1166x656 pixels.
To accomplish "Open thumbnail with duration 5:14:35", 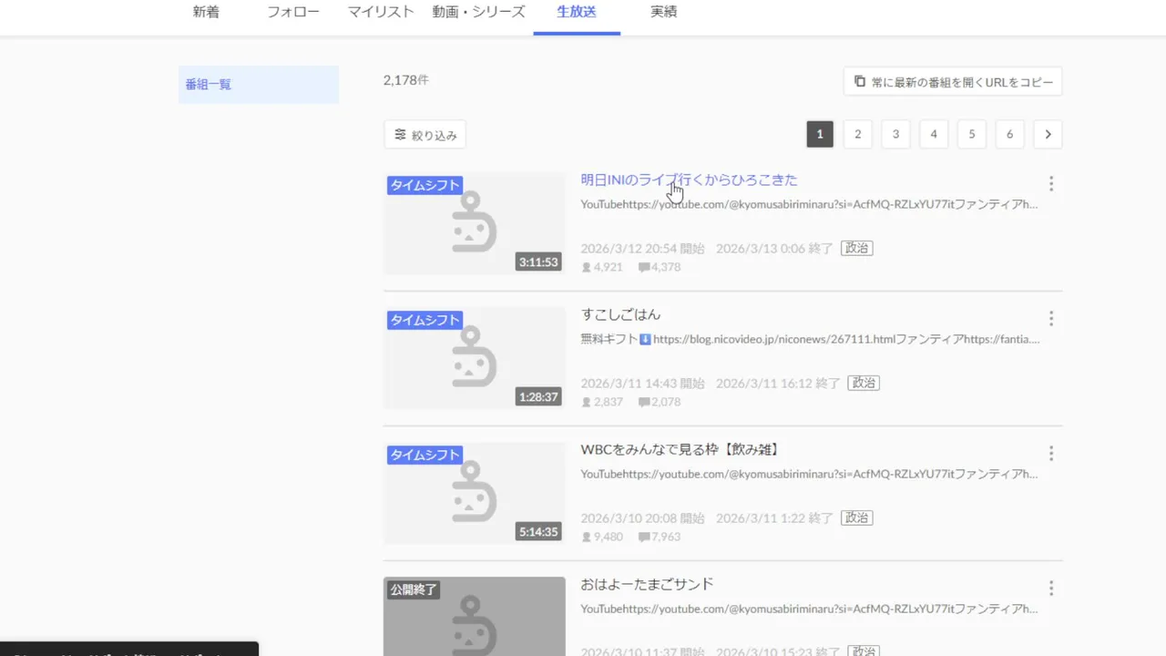I will (x=475, y=493).
